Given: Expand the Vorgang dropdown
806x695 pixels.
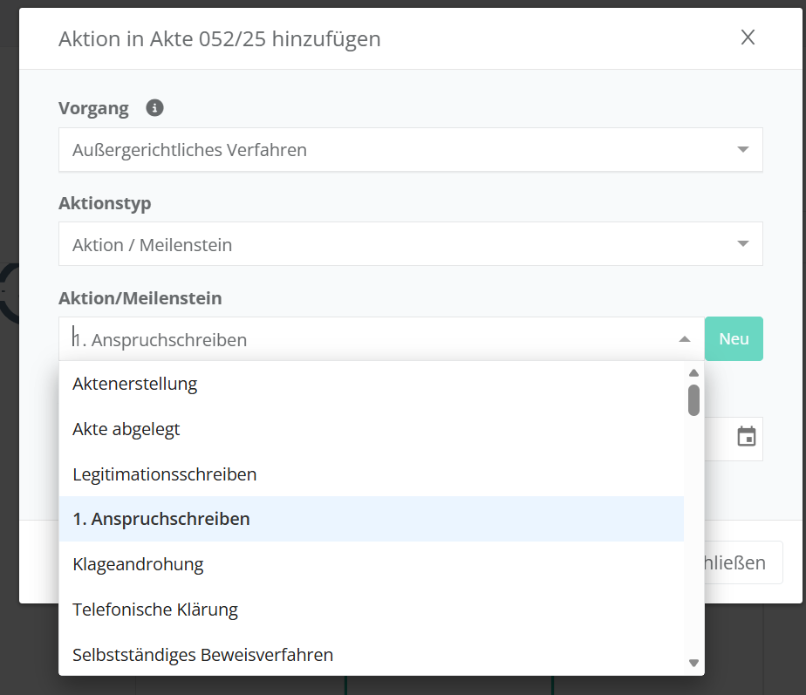Looking at the screenshot, I should coord(742,150).
